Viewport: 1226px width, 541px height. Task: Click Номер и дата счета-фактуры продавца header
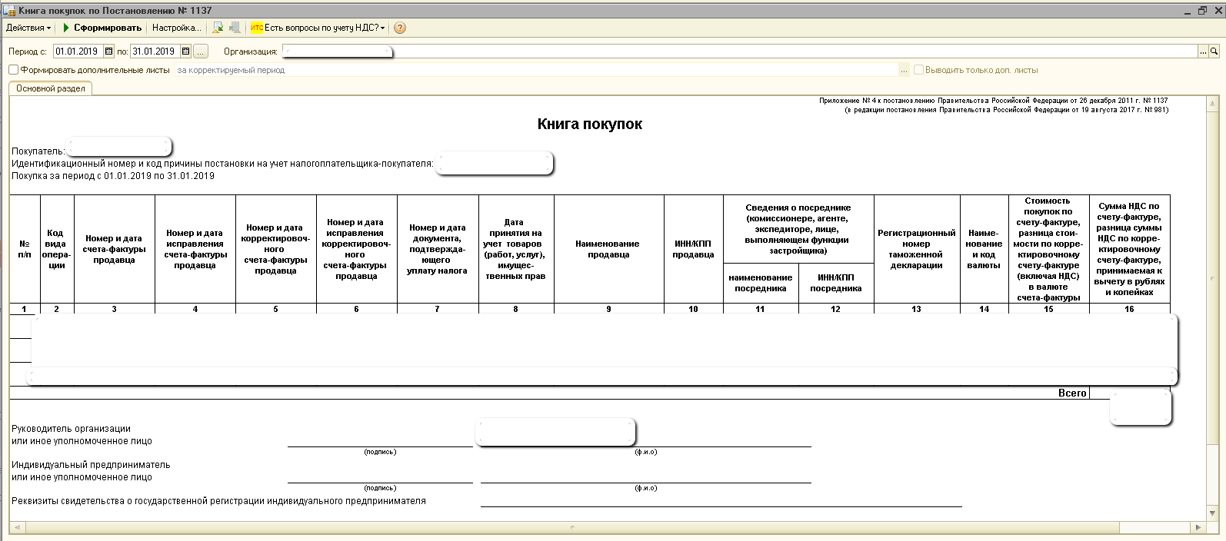pyautogui.click(x=115, y=249)
